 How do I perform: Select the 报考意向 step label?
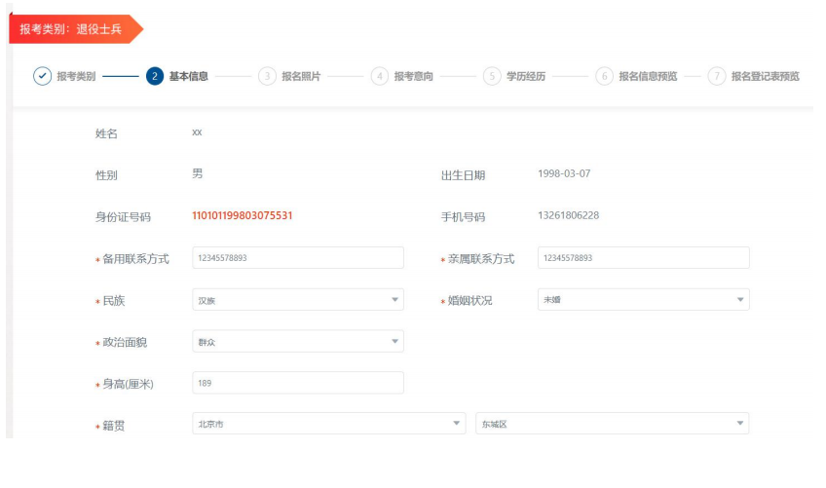pyautogui.click(x=413, y=76)
